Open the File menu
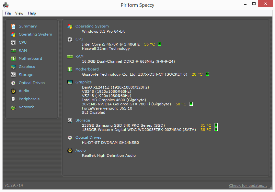The width and height of the screenshot is (275, 192). click(x=8, y=13)
